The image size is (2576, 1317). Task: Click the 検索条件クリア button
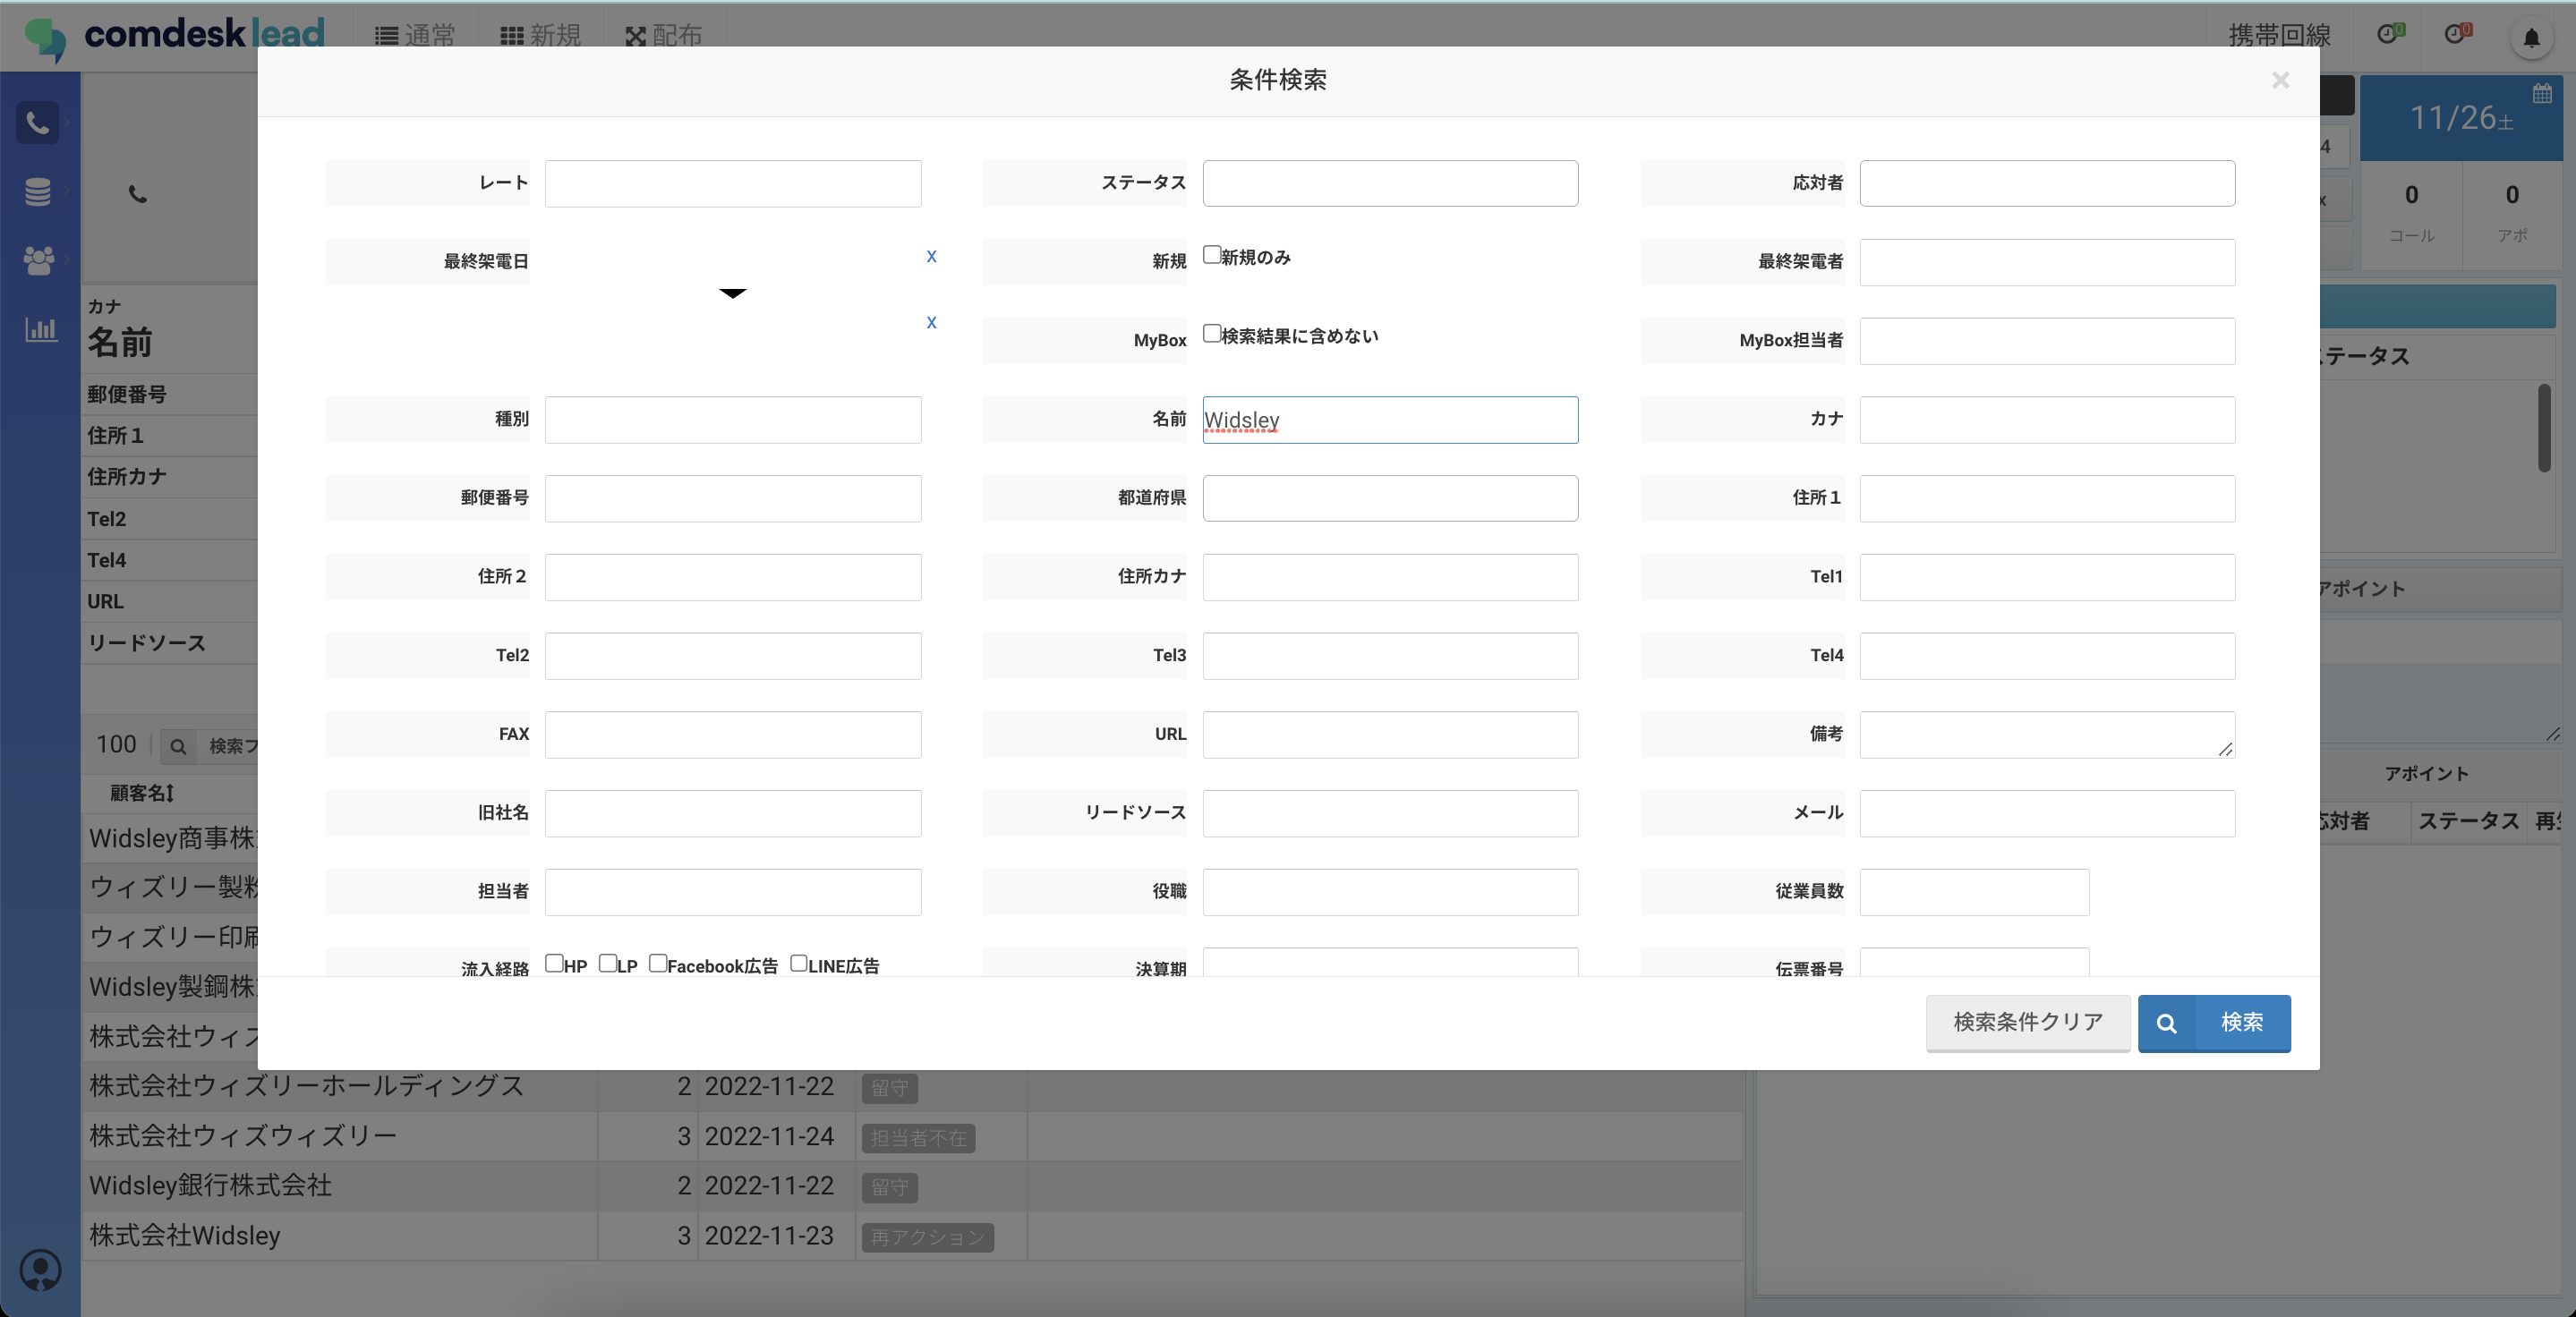[2027, 1023]
